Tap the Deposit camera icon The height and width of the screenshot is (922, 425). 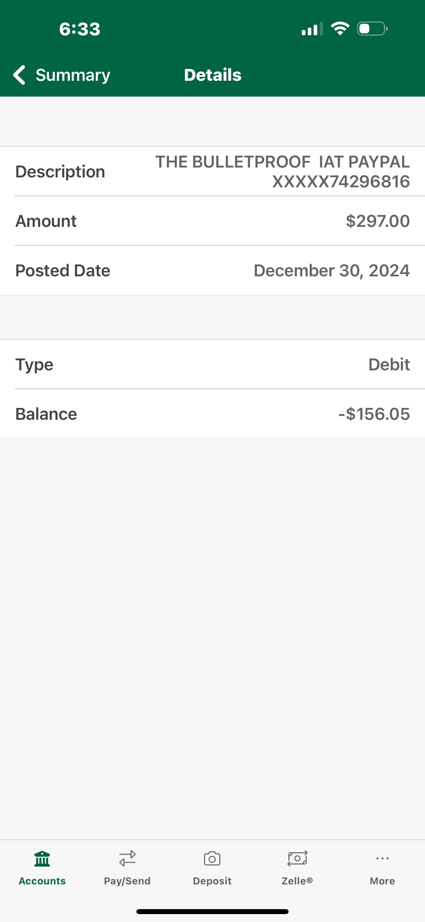pos(212,859)
